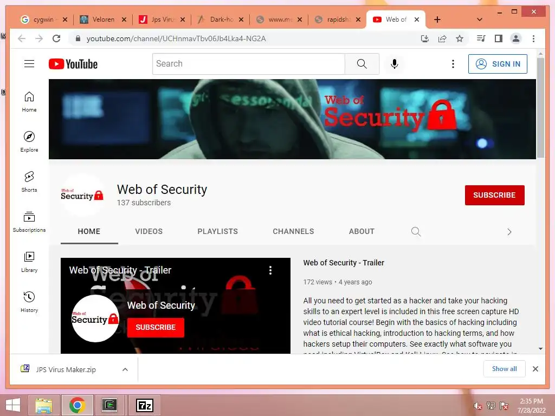Open trailer video three-dot options

(270, 270)
